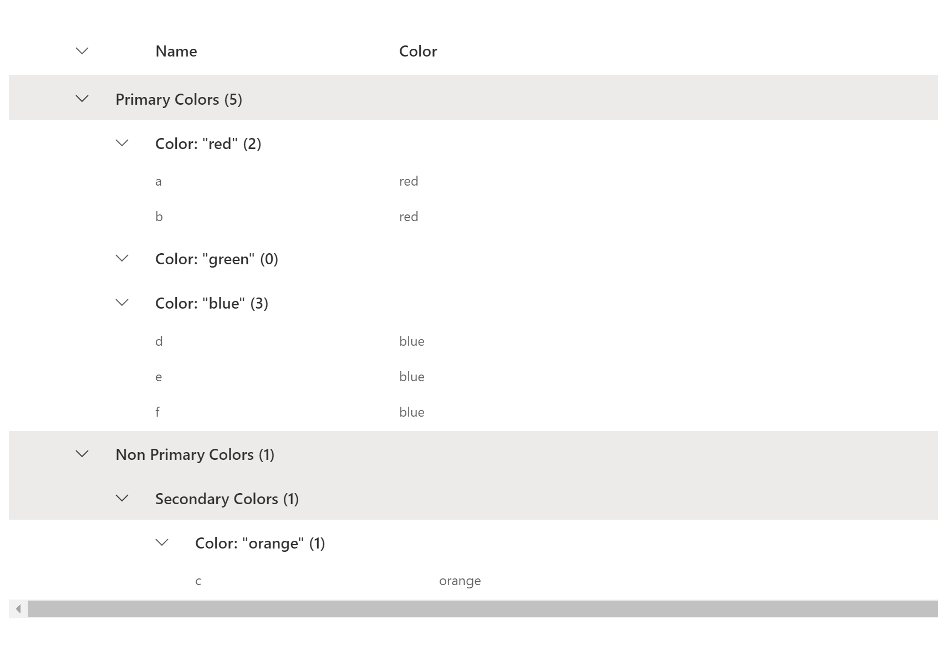938x656 pixels.
Task: Select the Secondary Colors (1) group row
Action: point(227,498)
